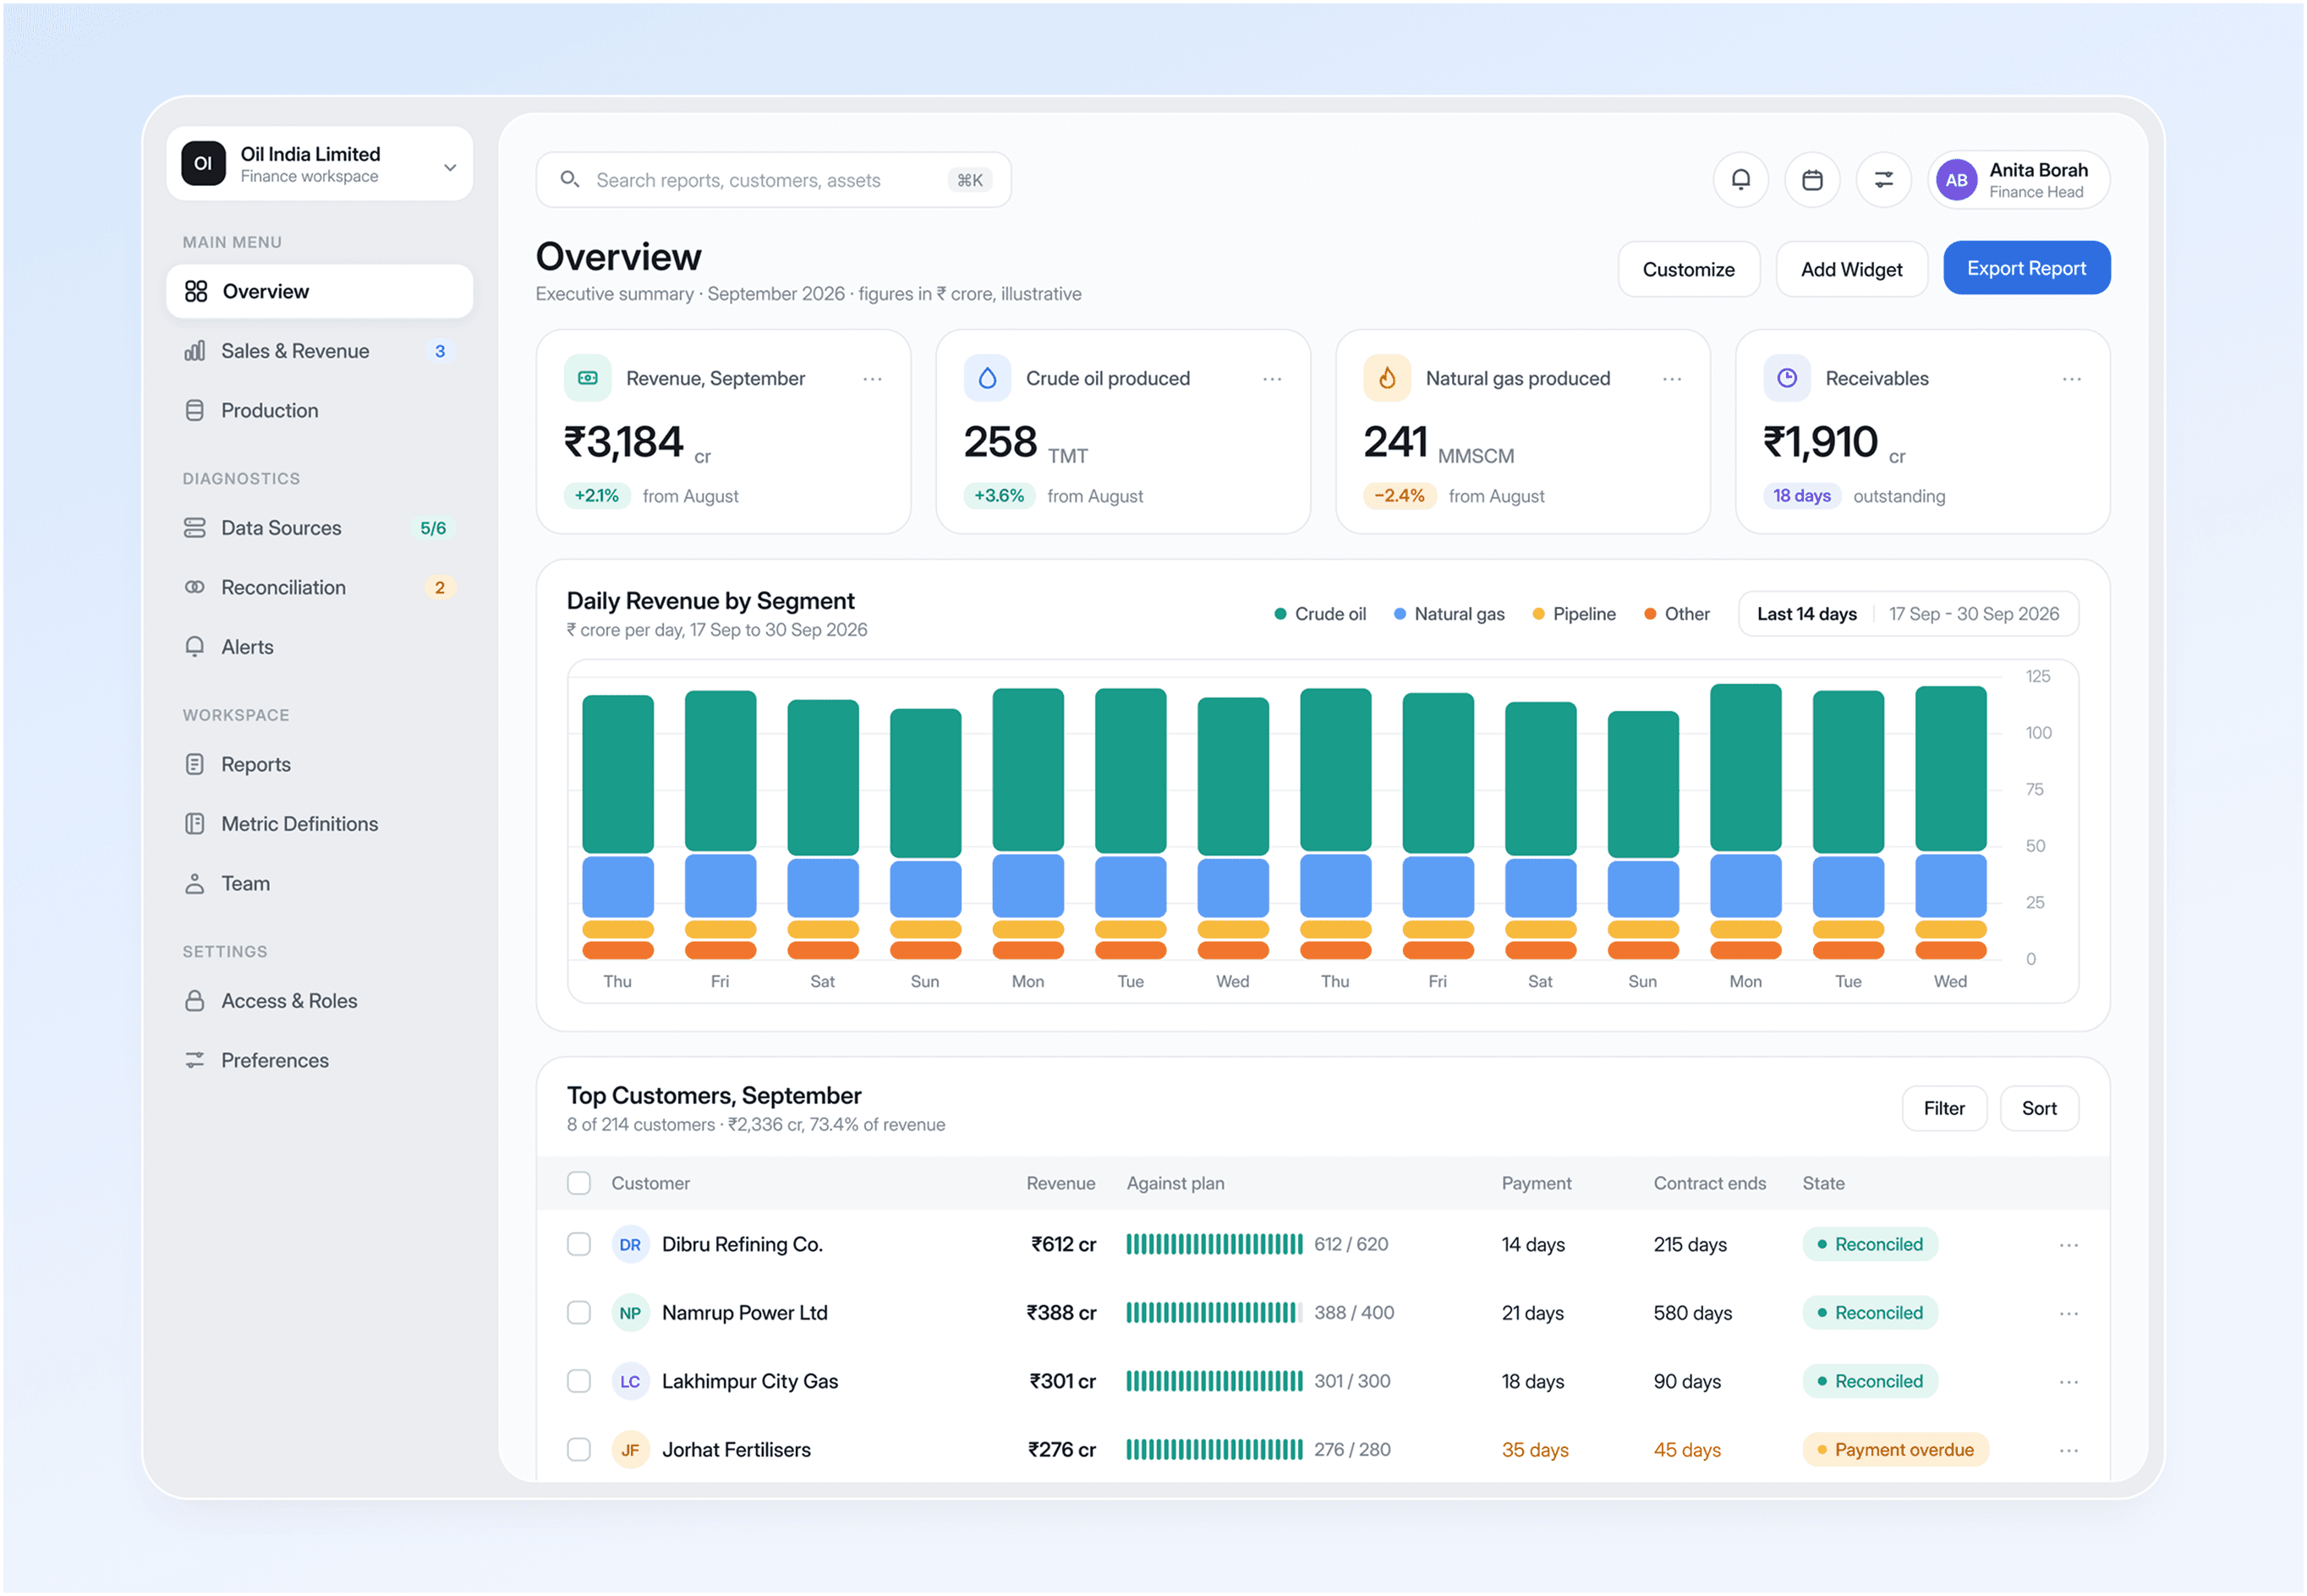Go to Sales & Revenue in sidebar
The width and height of the screenshot is (2307, 1596).
point(319,351)
